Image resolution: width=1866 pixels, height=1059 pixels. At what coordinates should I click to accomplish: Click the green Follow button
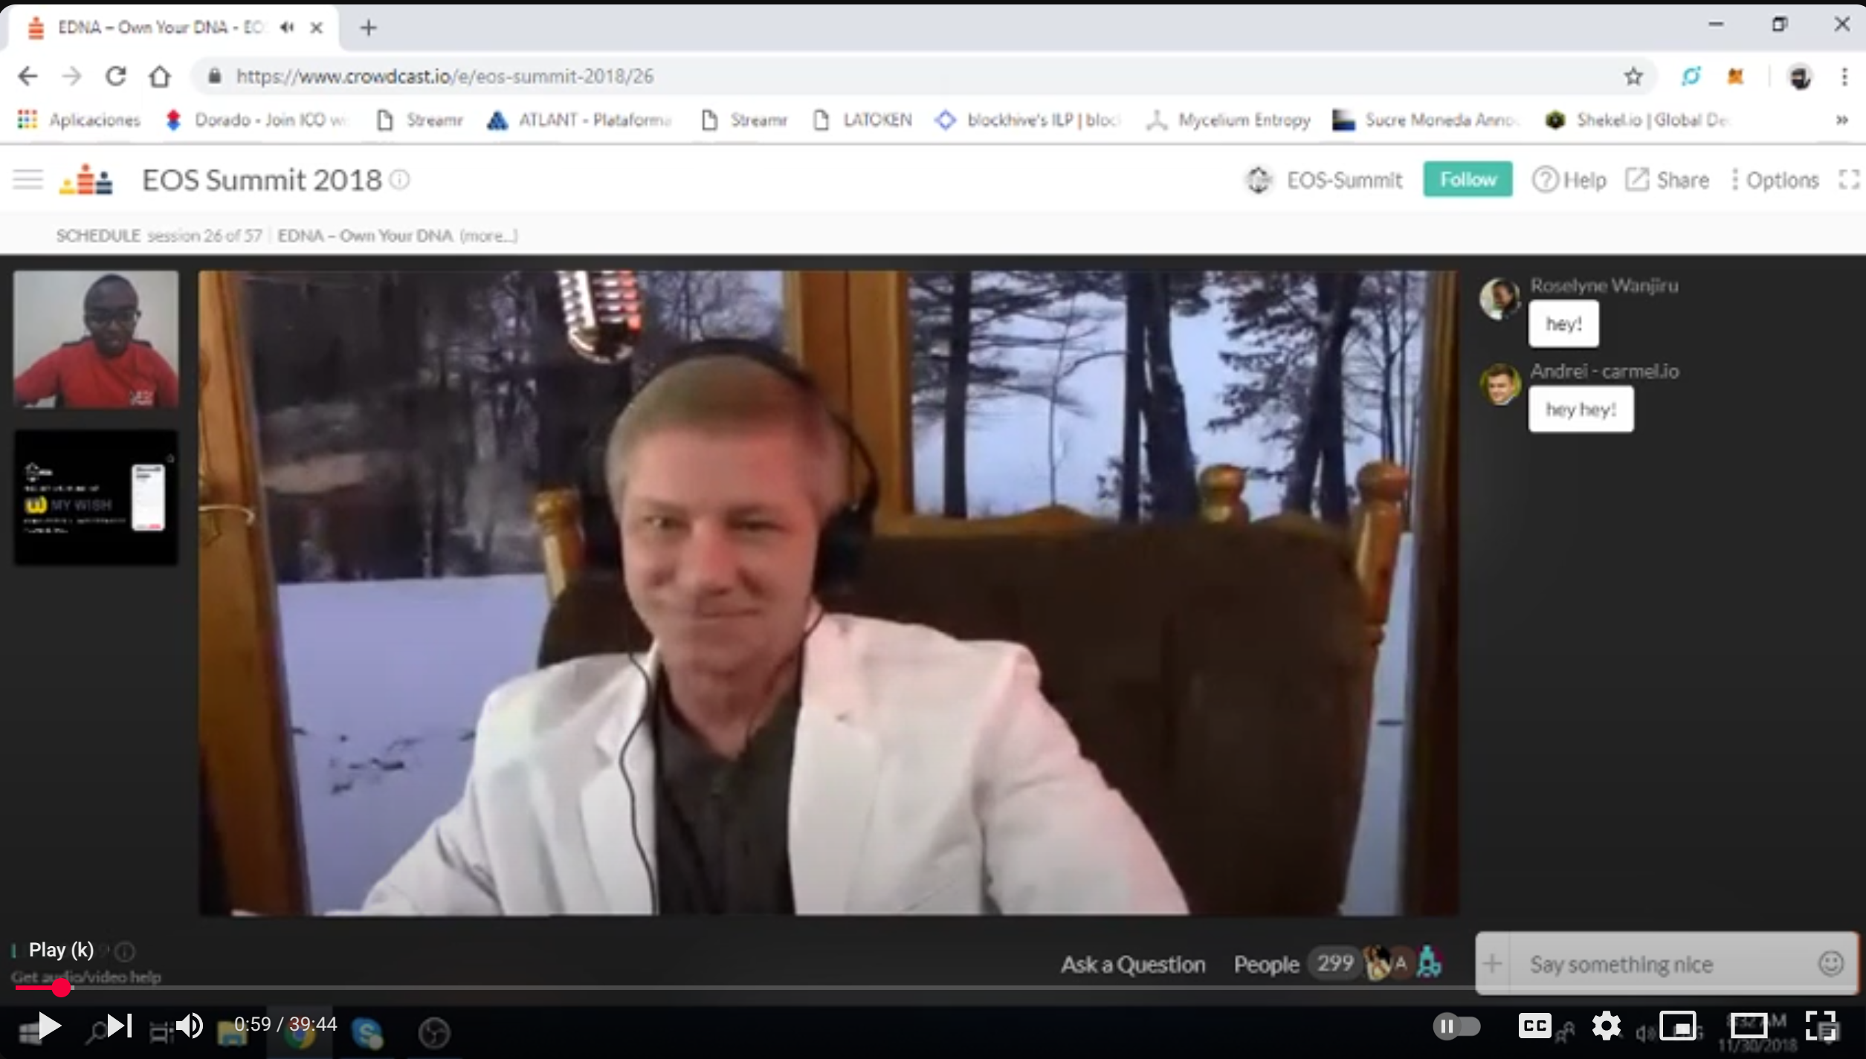pos(1467,179)
